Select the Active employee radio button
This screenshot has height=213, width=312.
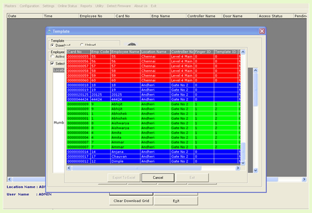pos(53,56)
